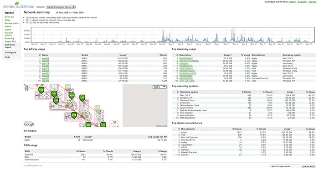Click the admin link next to email
This screenshot has width=319, height=170.
292,2
